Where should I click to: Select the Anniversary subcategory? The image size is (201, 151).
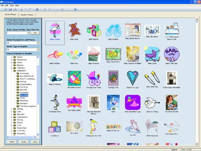[24, 73]
